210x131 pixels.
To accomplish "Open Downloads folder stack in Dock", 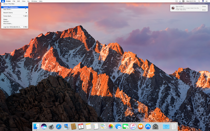I will pyautogui.click(x=166, y=126).
